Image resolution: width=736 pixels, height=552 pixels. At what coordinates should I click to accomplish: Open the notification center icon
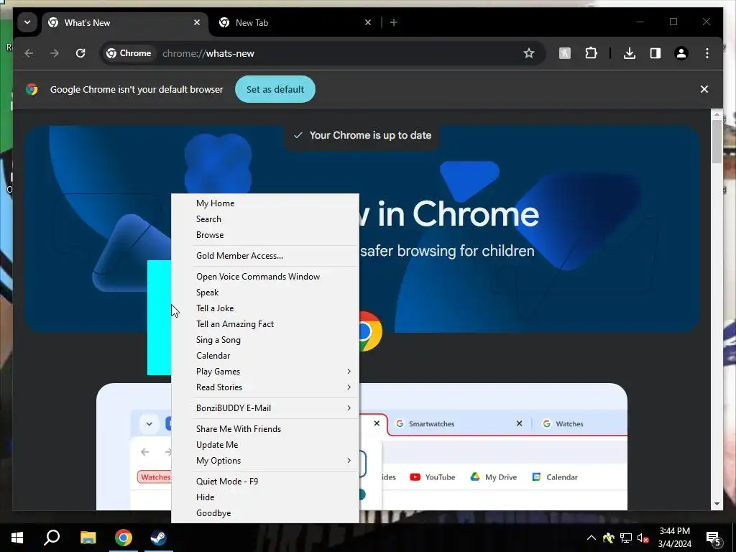coord(714,538)
